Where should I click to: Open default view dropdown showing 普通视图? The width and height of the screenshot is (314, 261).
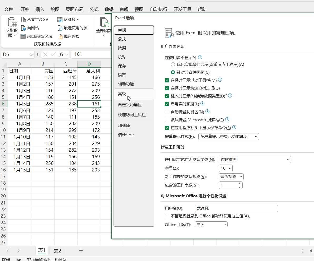[231, 177]
